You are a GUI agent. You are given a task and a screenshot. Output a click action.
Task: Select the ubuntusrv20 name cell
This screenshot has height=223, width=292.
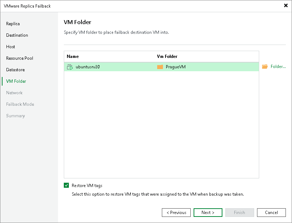tap(88, 67)
